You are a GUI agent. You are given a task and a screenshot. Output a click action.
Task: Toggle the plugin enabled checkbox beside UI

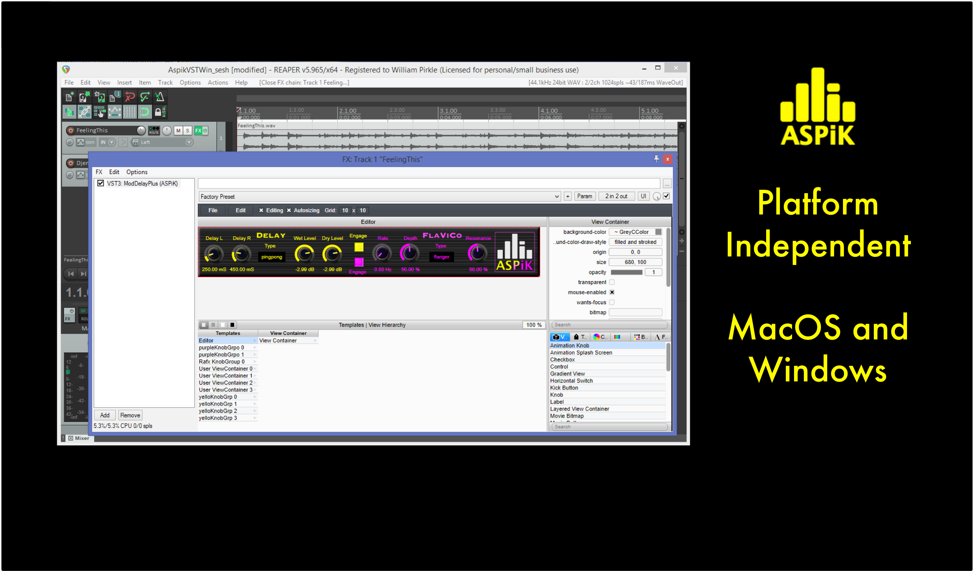tap(666, 196)
